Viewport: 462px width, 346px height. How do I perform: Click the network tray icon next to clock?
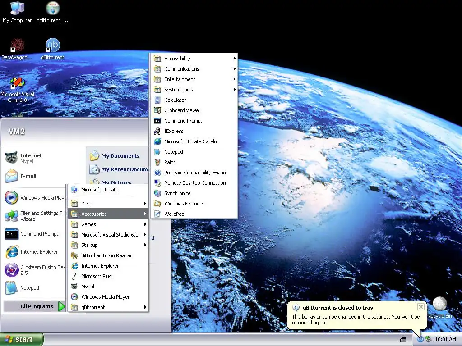(428, 339)
